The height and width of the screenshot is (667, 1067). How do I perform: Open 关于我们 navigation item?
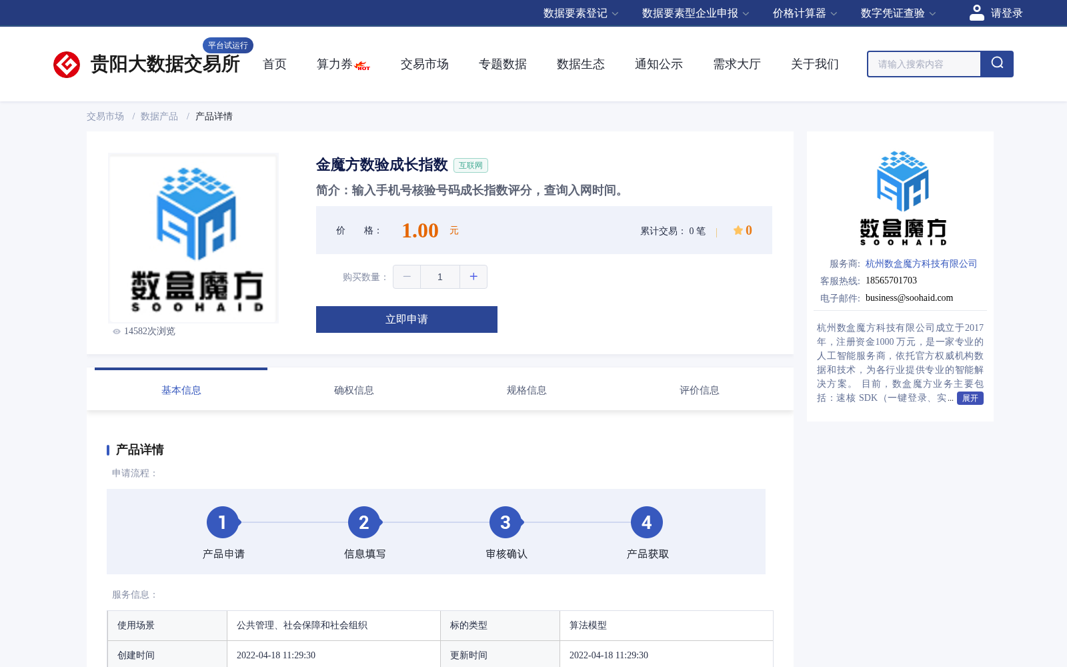tap(815, 64)
